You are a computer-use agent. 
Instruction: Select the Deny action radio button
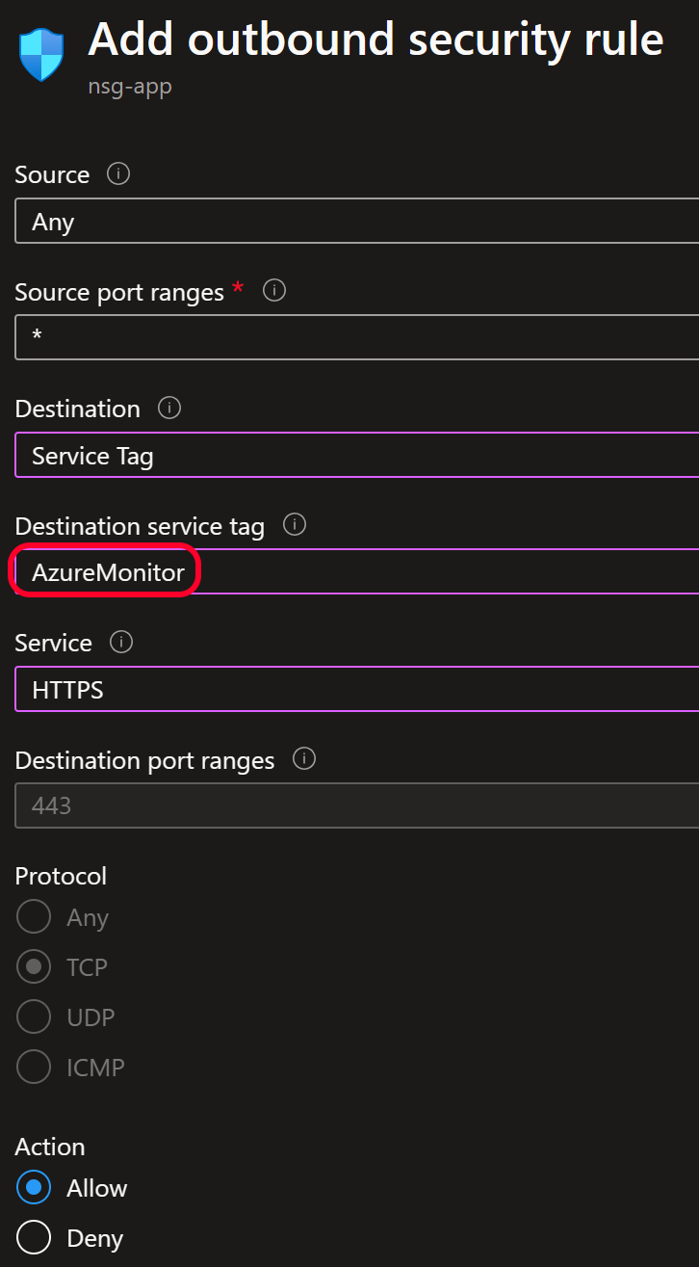34,1237
